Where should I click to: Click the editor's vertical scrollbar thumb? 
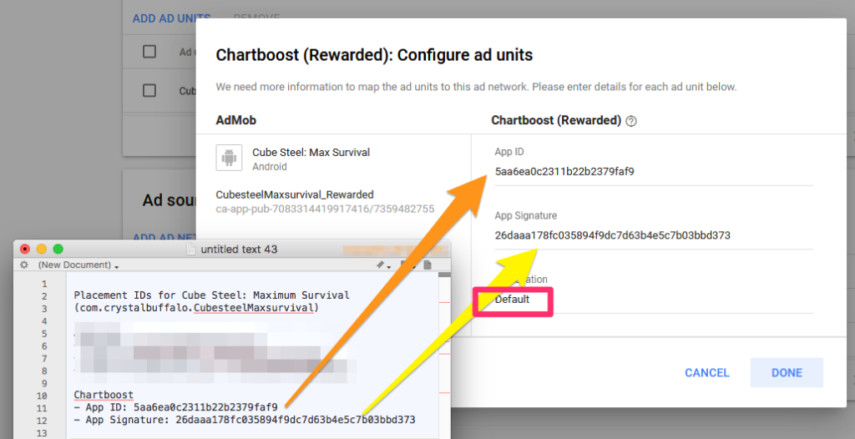[444, 275]
